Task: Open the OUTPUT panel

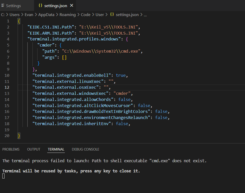Action: [x=33, y=149]
